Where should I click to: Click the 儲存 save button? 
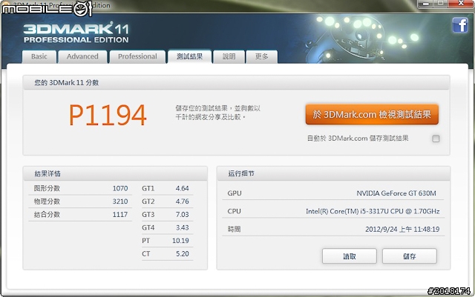pos(409,256)
